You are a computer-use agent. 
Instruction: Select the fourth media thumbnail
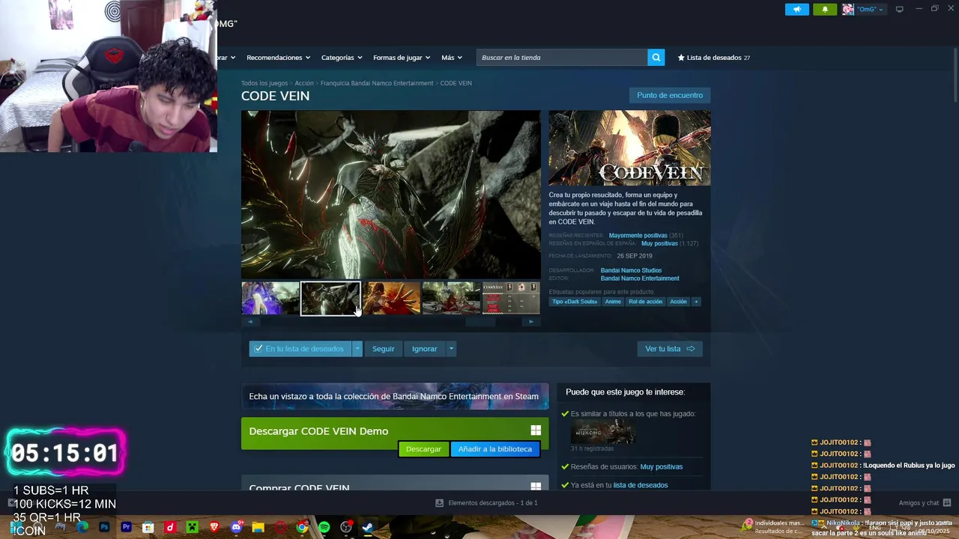coord(451,298)
